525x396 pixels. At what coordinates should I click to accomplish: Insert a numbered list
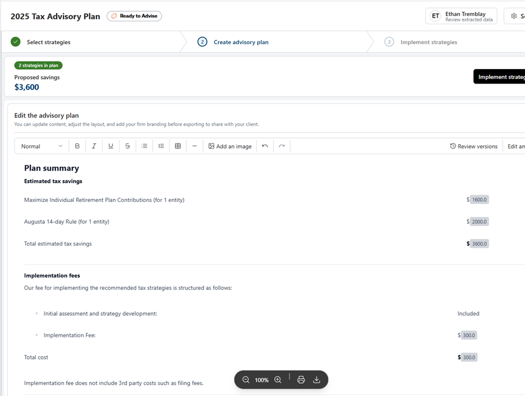click(161, 146)
